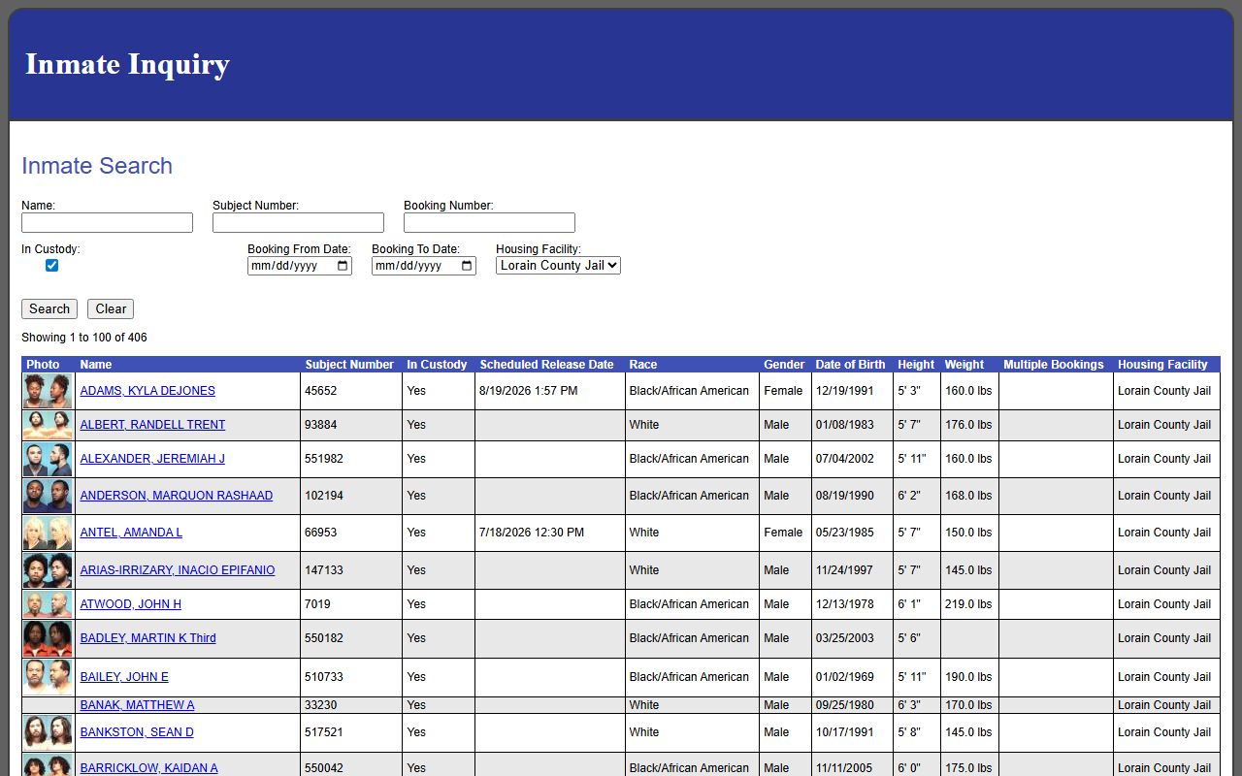Click subject number 45652
This screenshot has width=1242, height=776.
(321, 391)
